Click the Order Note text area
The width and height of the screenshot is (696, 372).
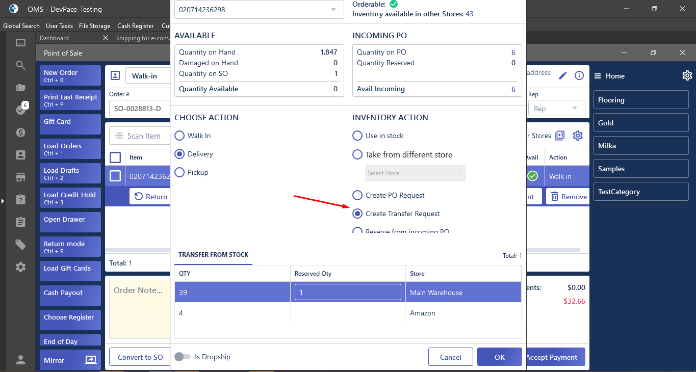click(140, 309)
